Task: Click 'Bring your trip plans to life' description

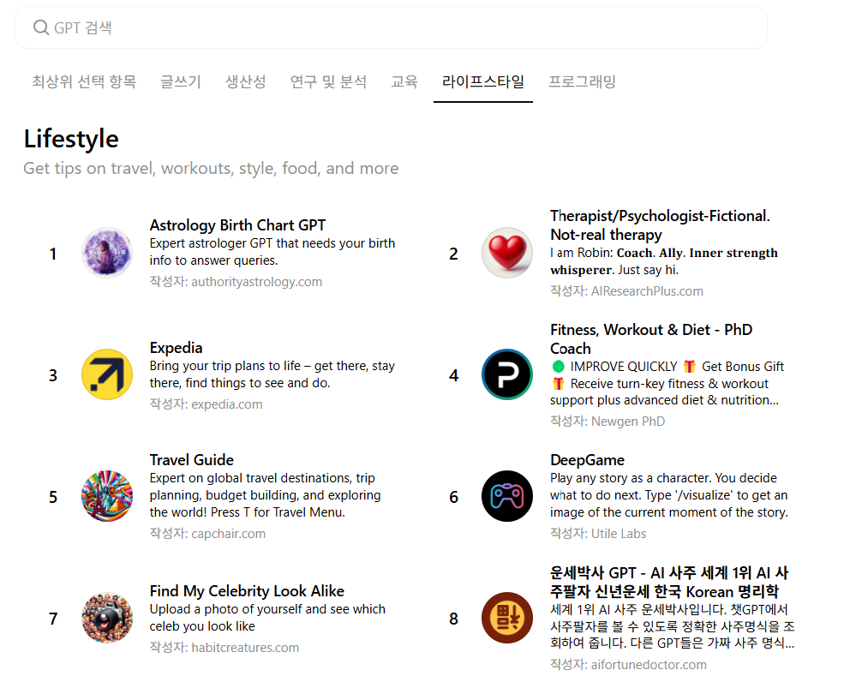Action: point(272,374)
